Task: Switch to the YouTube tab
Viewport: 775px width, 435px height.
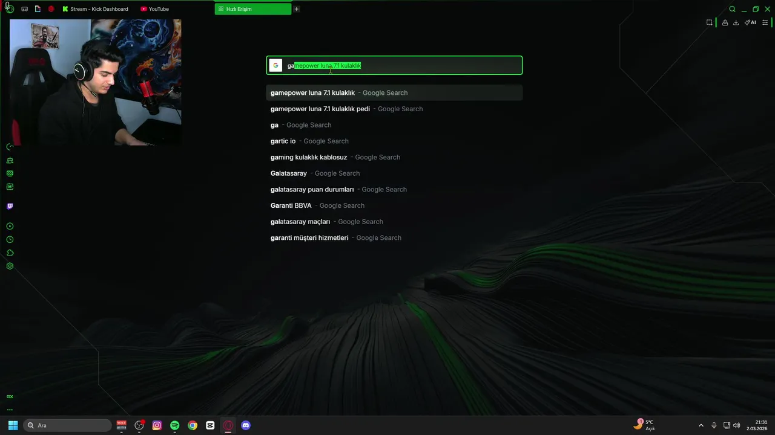Action: pos(155,9)
